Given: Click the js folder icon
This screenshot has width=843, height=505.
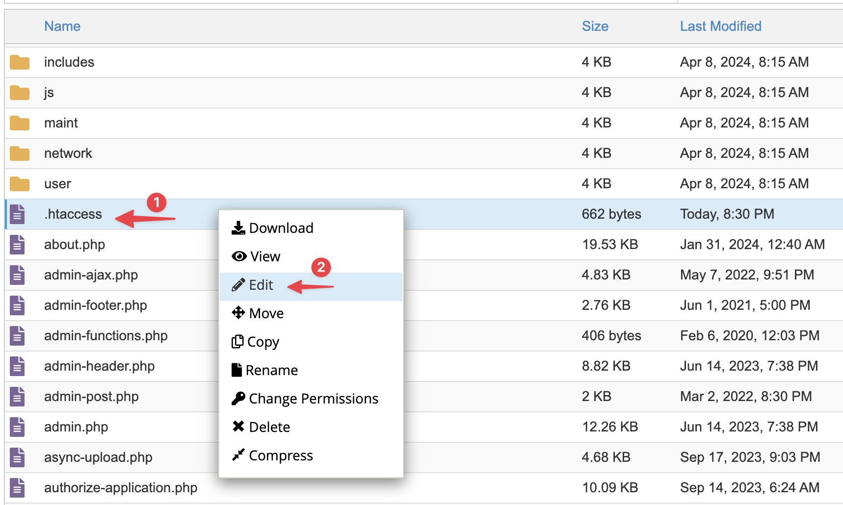Looking at the screenshot, I should click(x=20, y=93).
